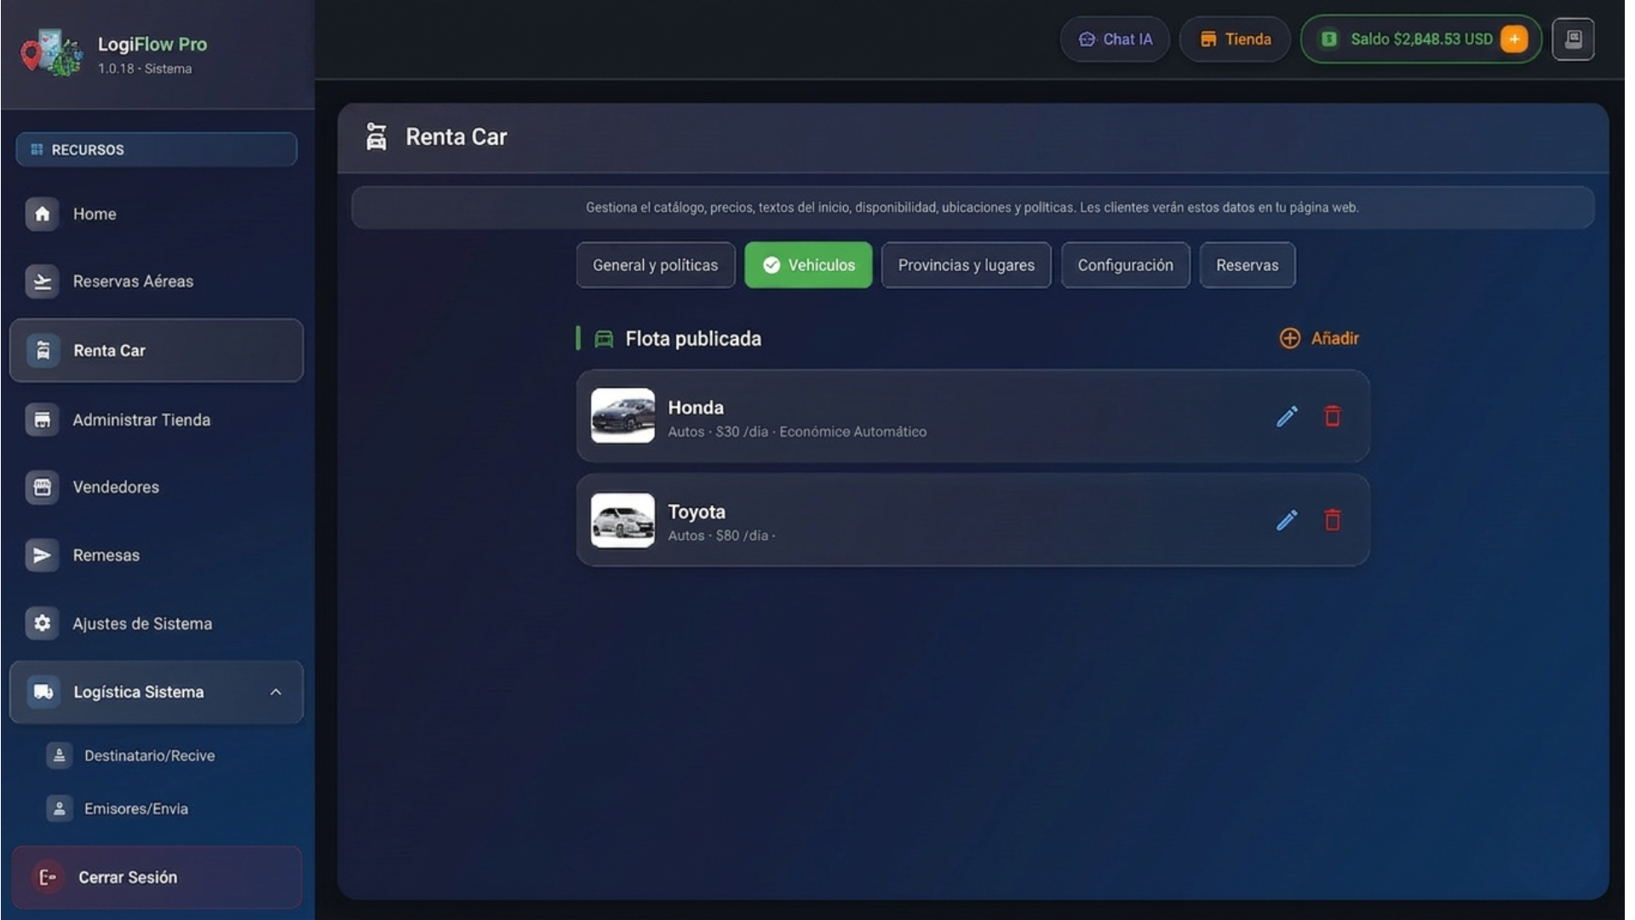The height and width of the screenshot is (920, 1635).
Task: Select the Home icon in sidebar
Action: 41,214
